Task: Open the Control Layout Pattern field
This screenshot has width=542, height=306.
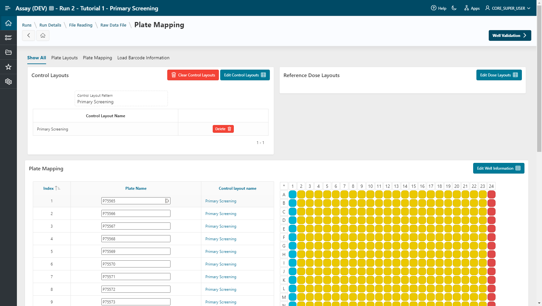Action: click(x=121, y=98)
